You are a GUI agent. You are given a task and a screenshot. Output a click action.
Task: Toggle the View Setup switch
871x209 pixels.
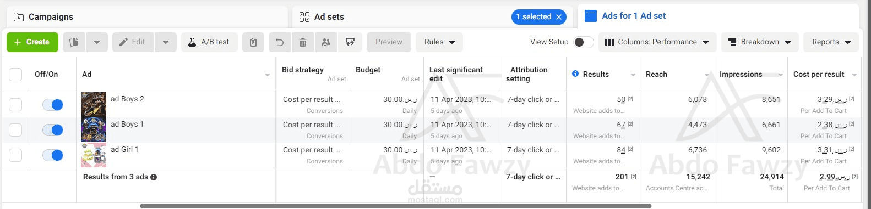(584, 42)
